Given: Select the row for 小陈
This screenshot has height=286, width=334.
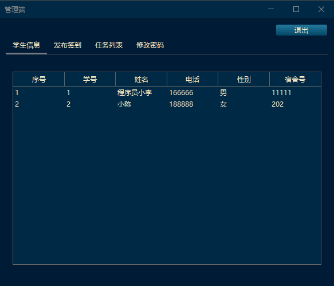Looking at the screenshot, I should [167, 104].
